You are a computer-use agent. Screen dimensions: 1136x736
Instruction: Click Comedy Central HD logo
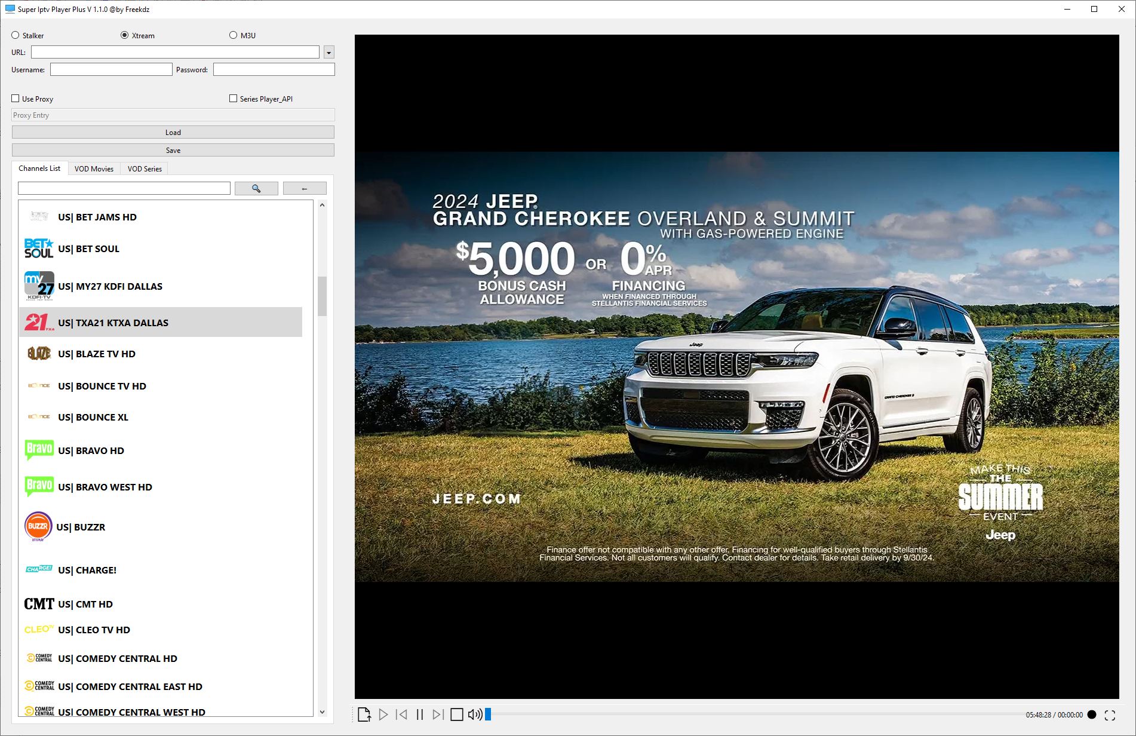pyautogui.click(x=39, y=658)
